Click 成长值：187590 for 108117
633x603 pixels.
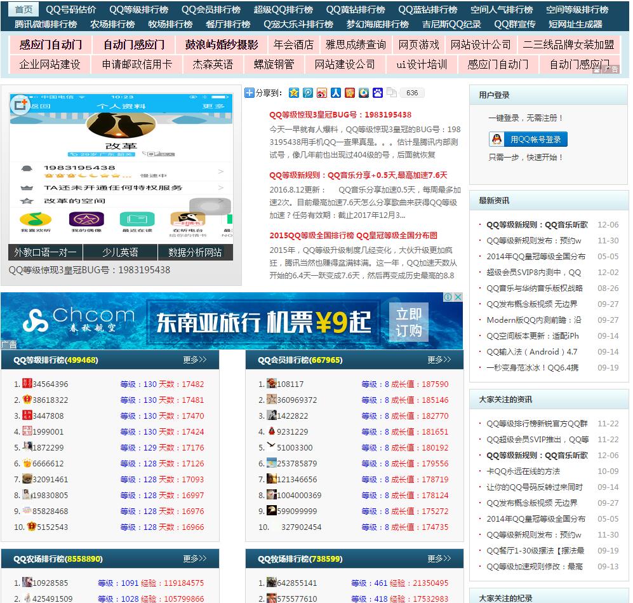(x=420, y=384)
